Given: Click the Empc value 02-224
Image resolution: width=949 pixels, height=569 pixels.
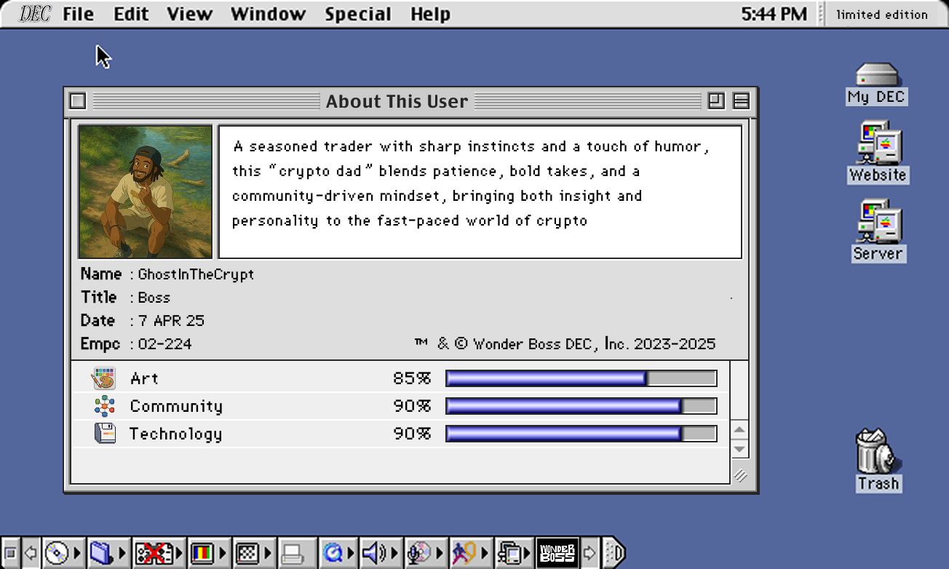Looking at the screenshot, I should (x=165, y=344).
